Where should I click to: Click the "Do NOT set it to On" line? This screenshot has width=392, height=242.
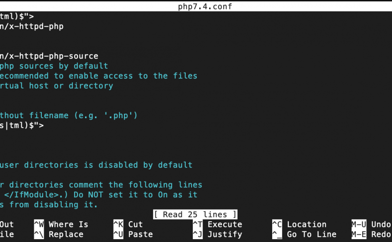pyautogui.click(x=98, y=195)
